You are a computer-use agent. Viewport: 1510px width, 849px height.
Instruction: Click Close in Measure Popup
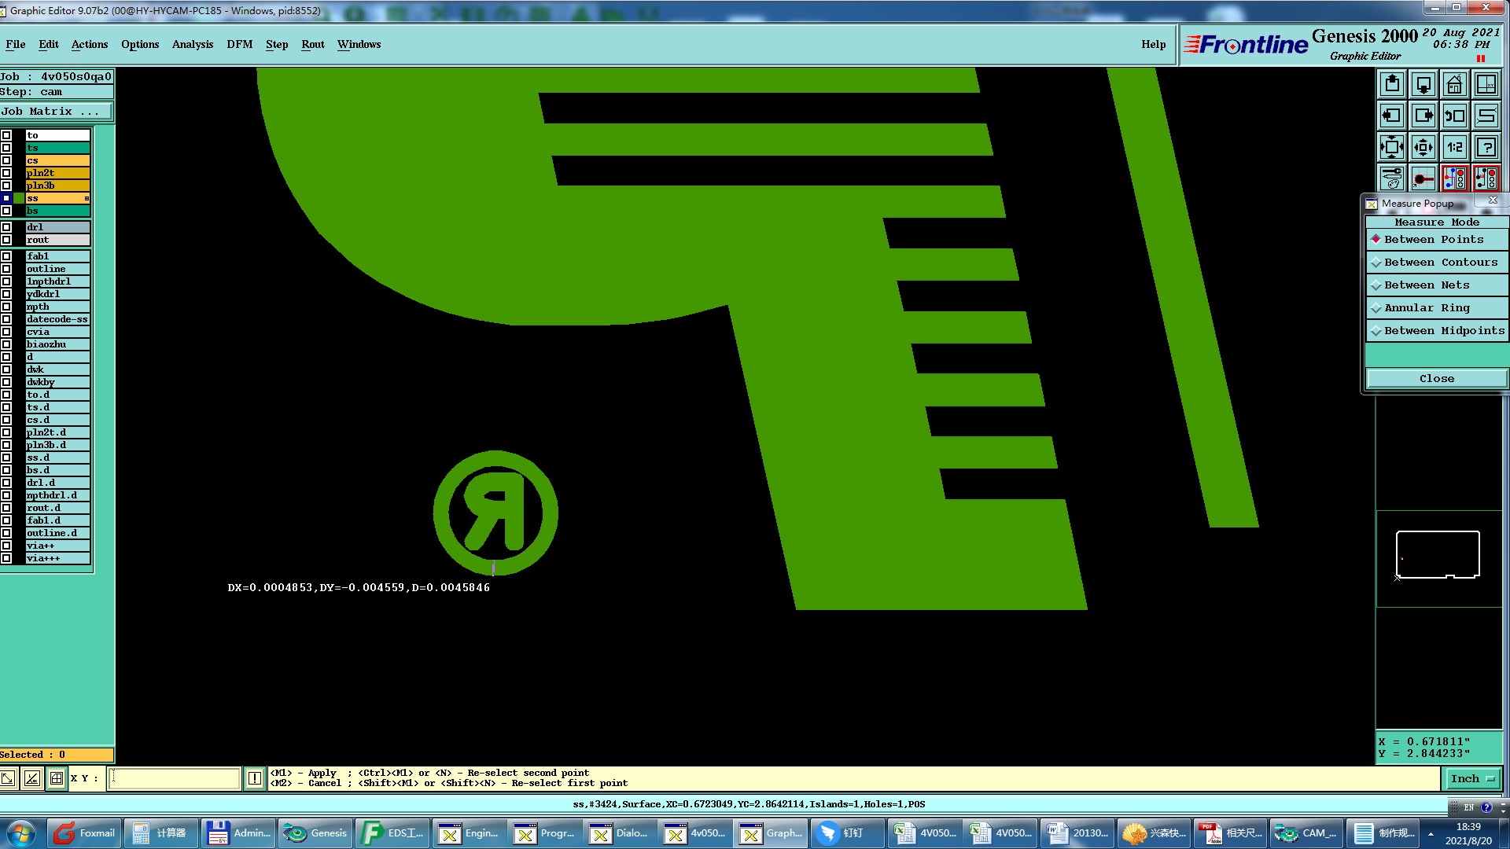coord(1436,379)
